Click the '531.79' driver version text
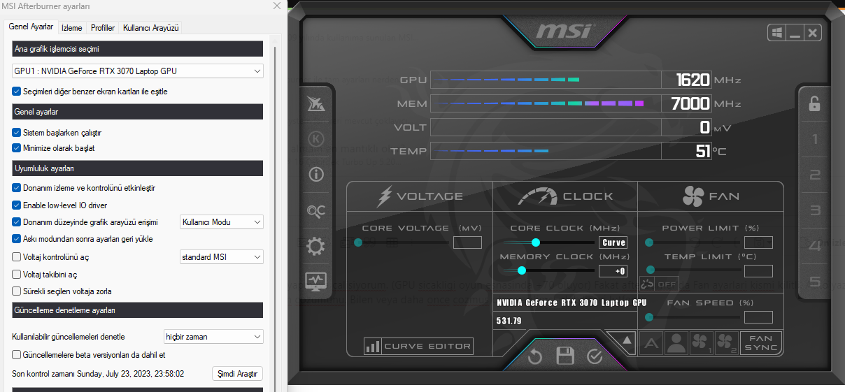845x392 pixels. pos(509,321)
